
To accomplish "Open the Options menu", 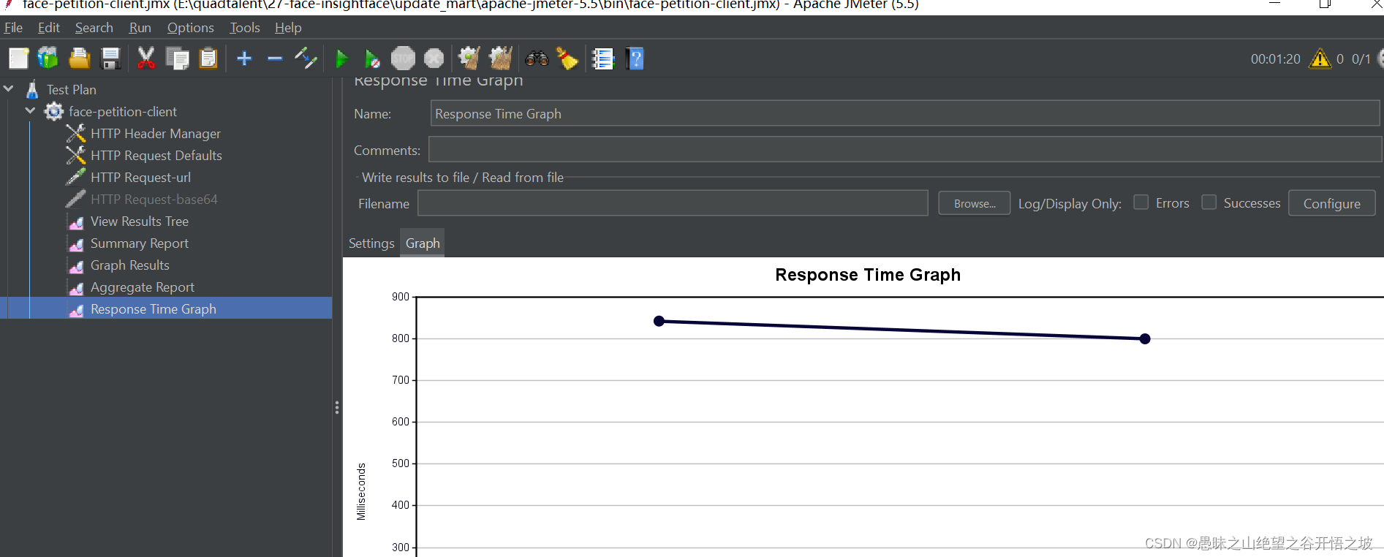I will coord(190,28).
